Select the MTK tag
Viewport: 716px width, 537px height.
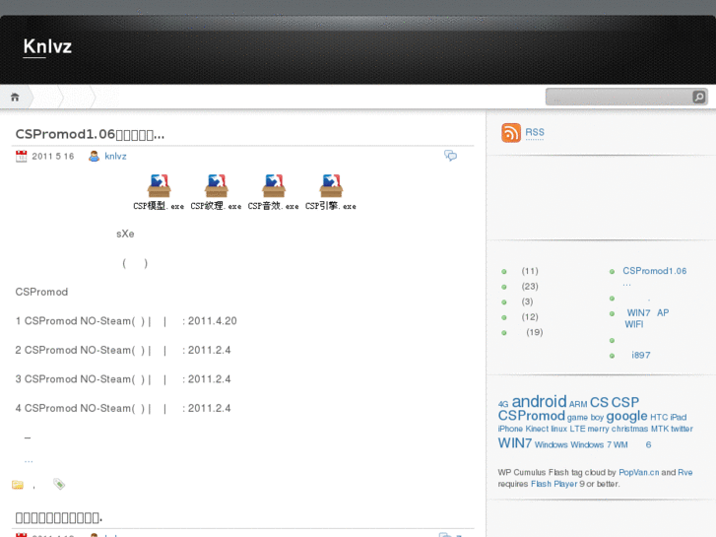tap(660, 429)
